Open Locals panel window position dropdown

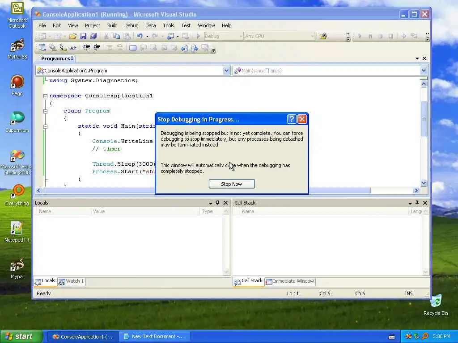coord(211,203)
